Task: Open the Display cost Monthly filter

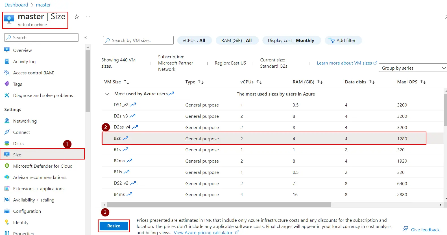Action: [x=291, y=41]
